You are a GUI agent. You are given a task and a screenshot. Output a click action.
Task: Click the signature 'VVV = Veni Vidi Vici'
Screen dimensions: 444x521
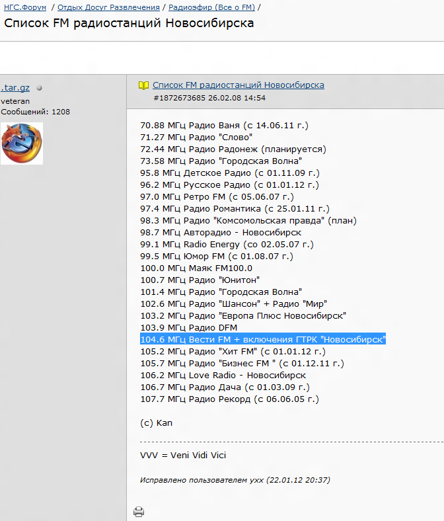click(x=183, y=455)
